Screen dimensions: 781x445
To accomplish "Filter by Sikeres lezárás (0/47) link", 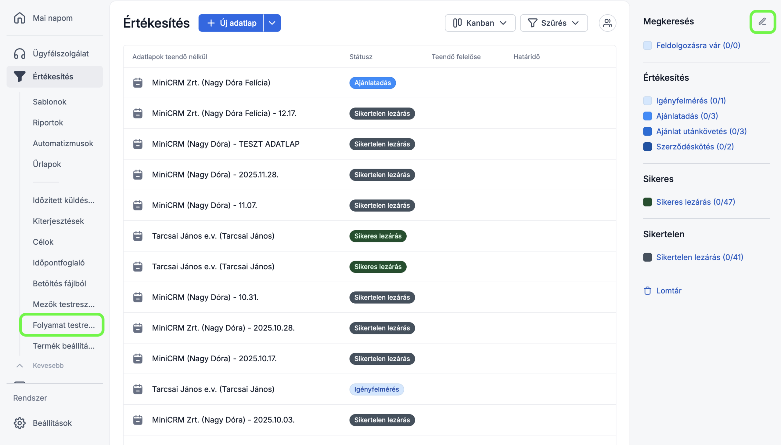I will (695, 202).
